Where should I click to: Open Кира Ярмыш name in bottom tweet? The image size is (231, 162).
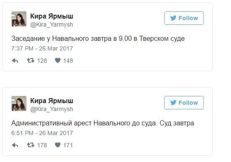click(52, 101)
